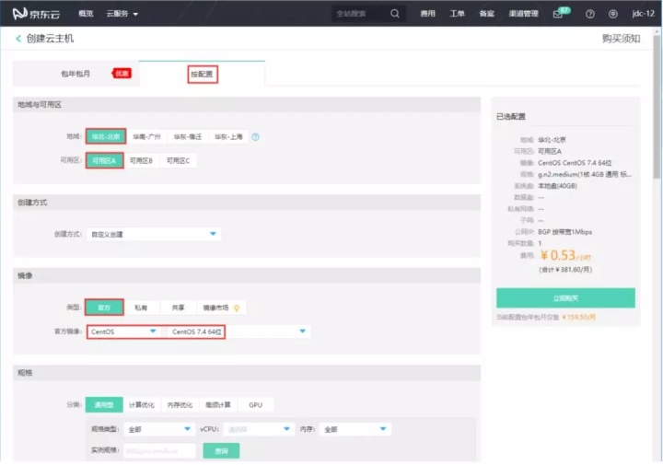Choose availability zone 可用区A
This screenshot has width=663, height=465.
click(x=104, y=160)
